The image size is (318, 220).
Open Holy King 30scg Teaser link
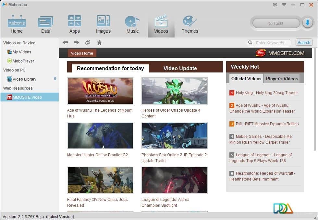(x=266, y=93)
